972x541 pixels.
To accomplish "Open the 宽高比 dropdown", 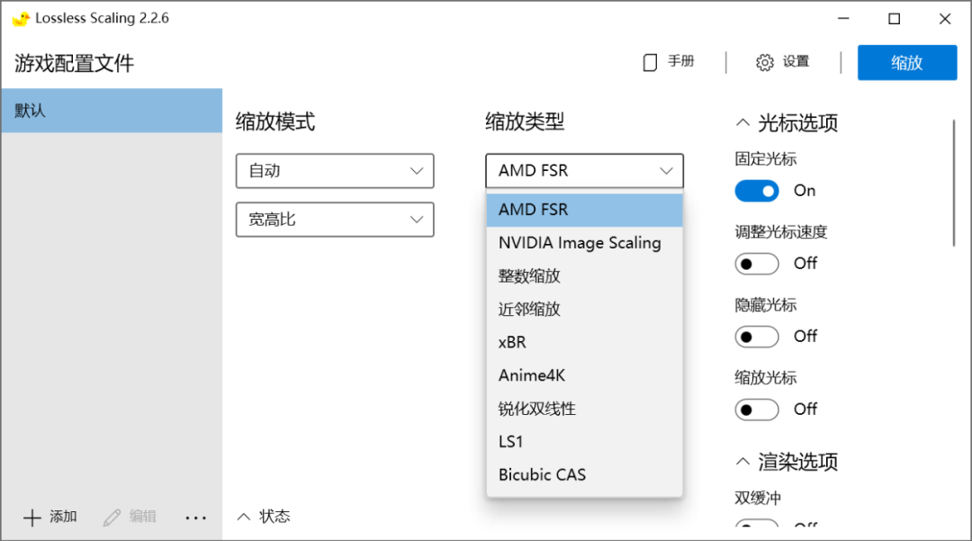I will (334, 219).
